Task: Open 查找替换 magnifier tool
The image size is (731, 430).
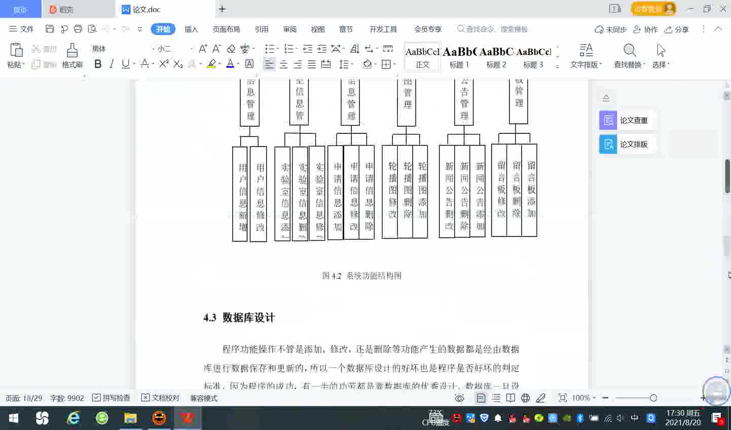Action: tap(630, 56)
